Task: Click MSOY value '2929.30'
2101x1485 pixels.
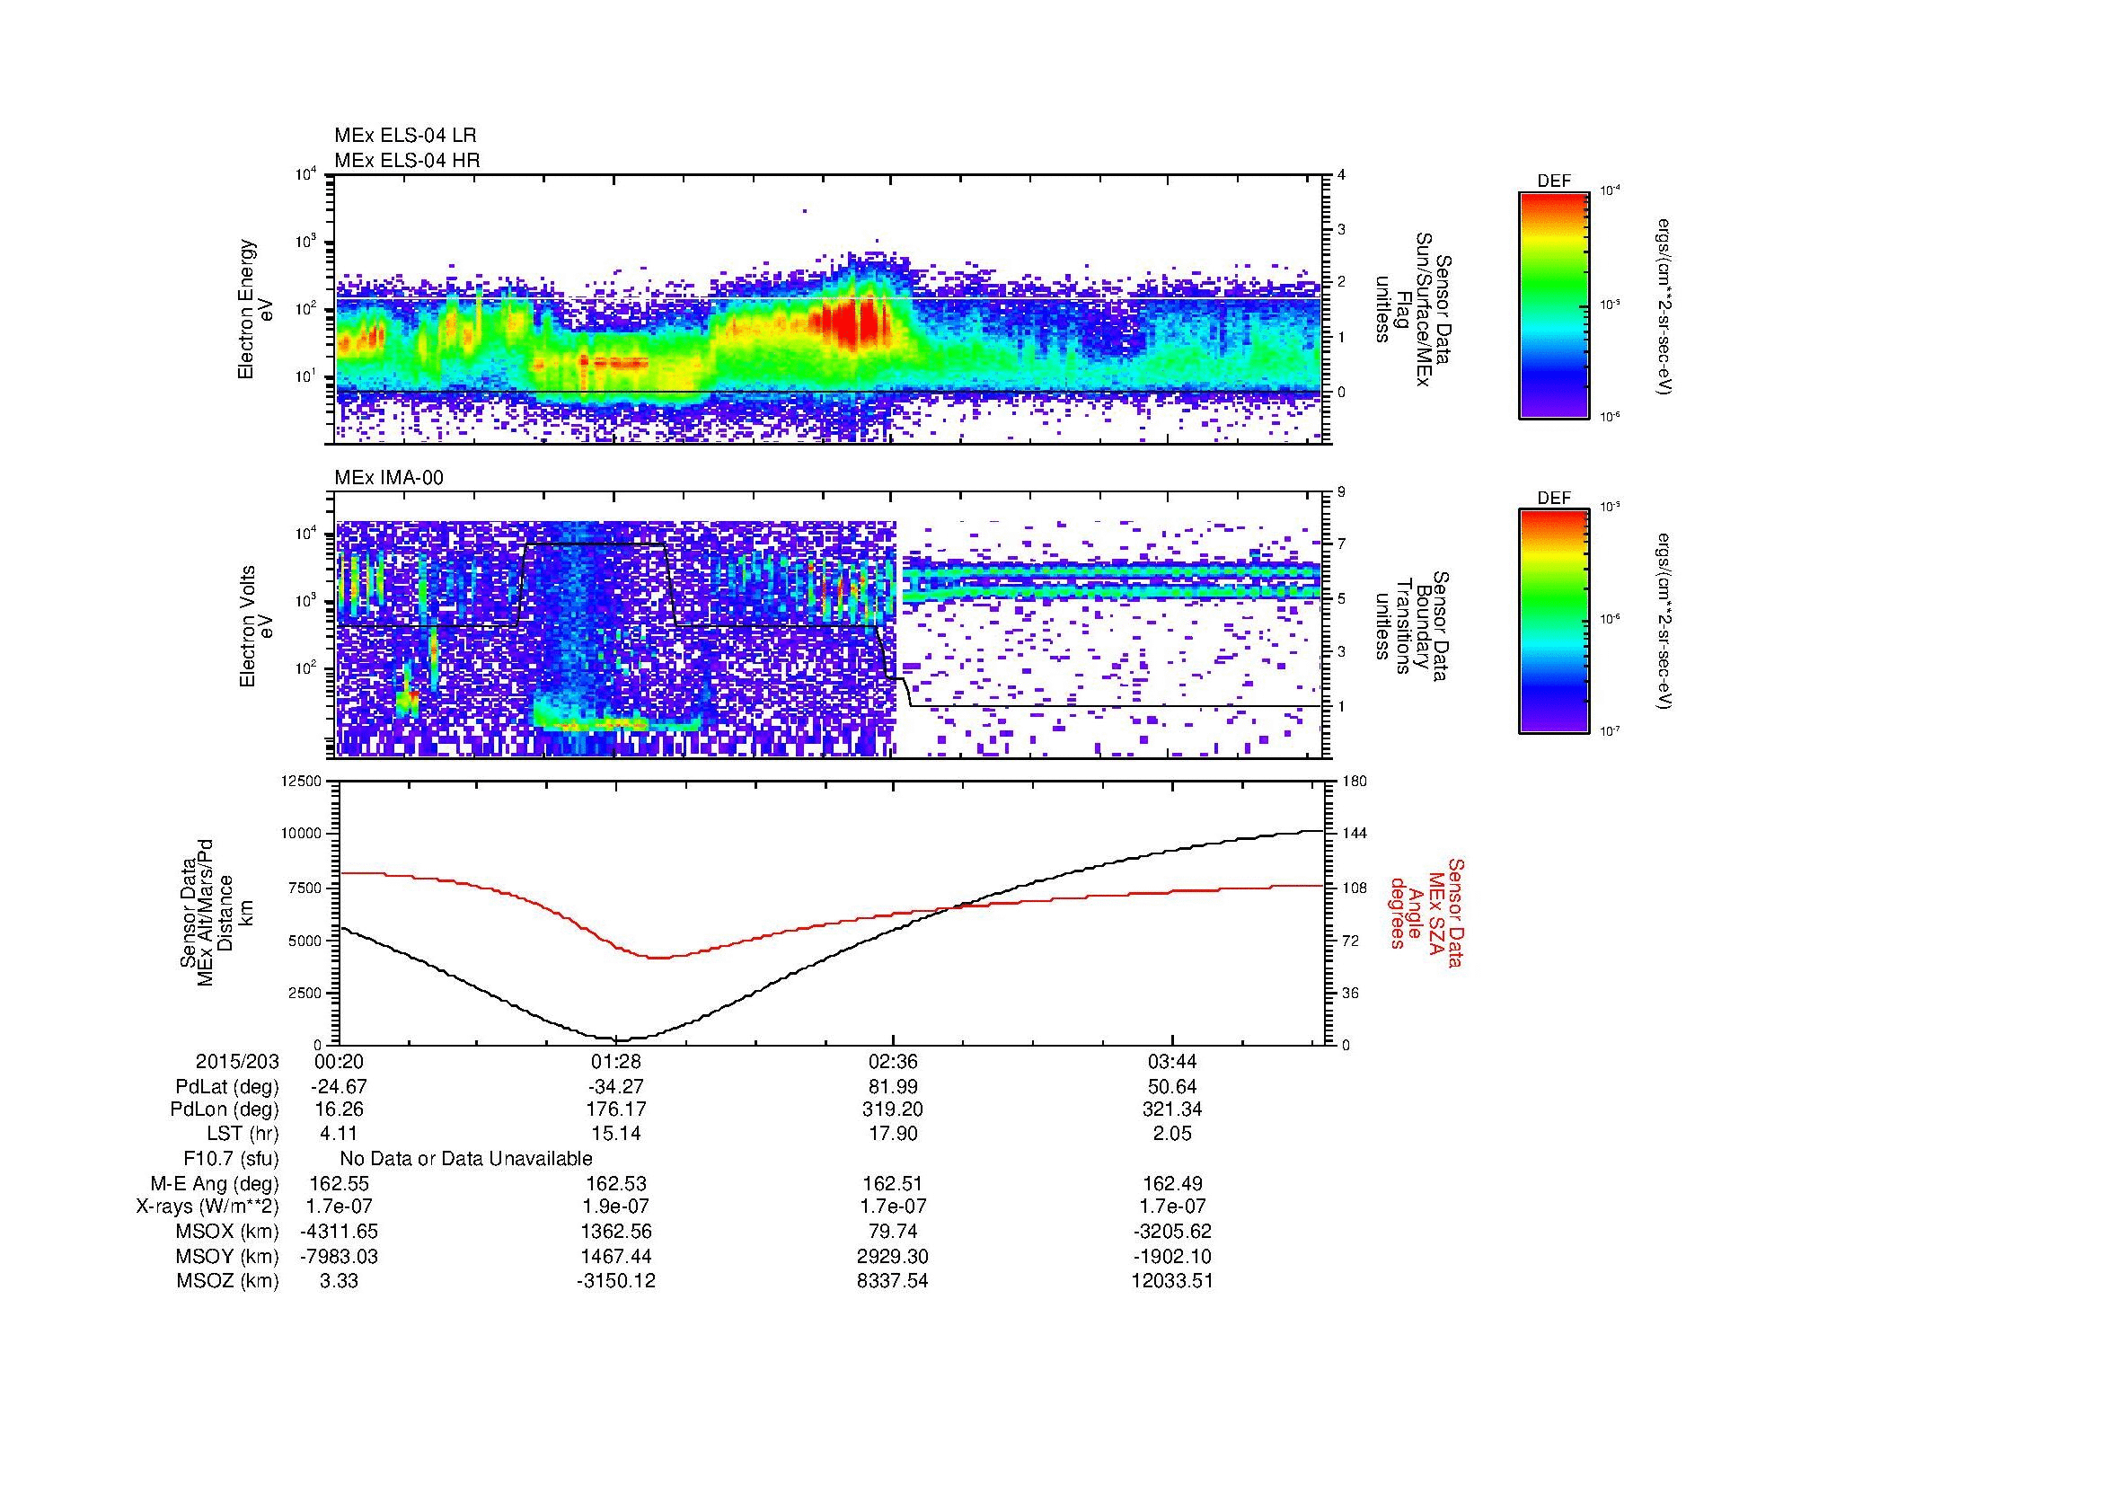Action: [x=893, y=1256]
